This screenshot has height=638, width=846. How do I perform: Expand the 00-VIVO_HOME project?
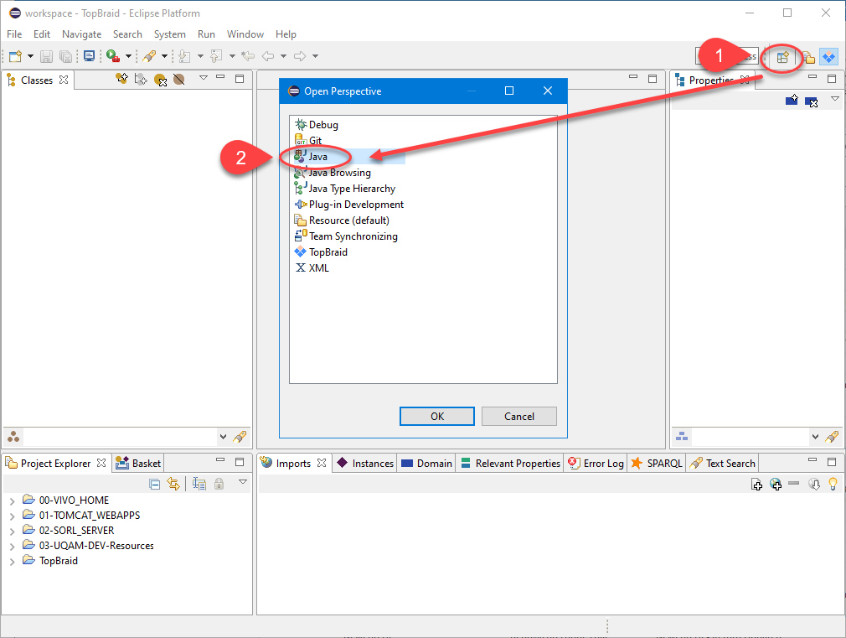click(x=12, y=501)
